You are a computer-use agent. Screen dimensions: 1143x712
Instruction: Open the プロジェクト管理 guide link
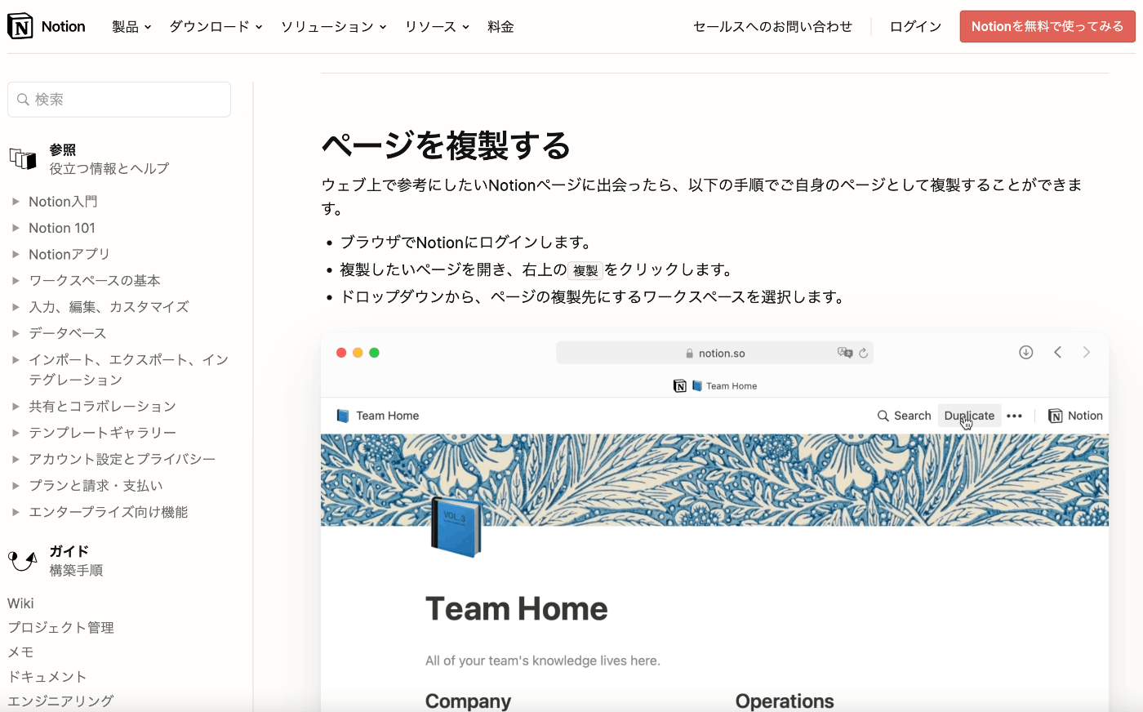60,628
